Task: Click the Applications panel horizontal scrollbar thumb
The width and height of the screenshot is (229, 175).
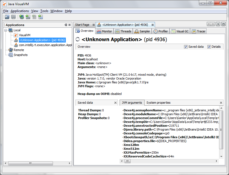Action: [30, 163]
